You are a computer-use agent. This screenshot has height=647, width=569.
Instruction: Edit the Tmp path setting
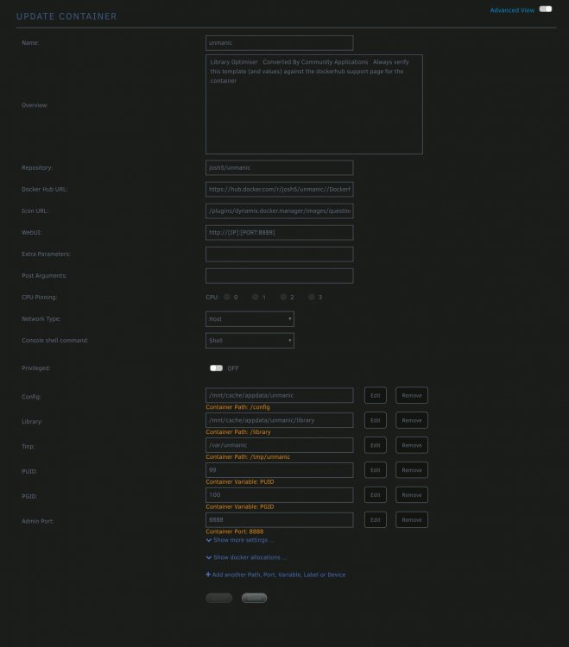click(376, 445)
